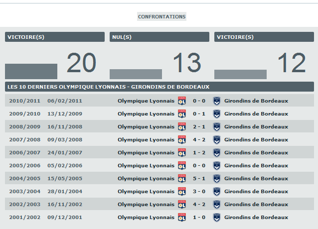
Task: Click the Girondins de Bordeaux crest in the 2010/2011 row
Action: pyautogui.click(x=217, y=101)
